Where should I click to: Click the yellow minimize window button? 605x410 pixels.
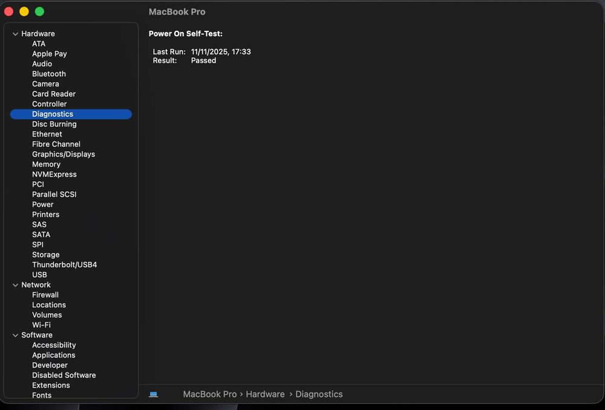(x=24, y=11)
